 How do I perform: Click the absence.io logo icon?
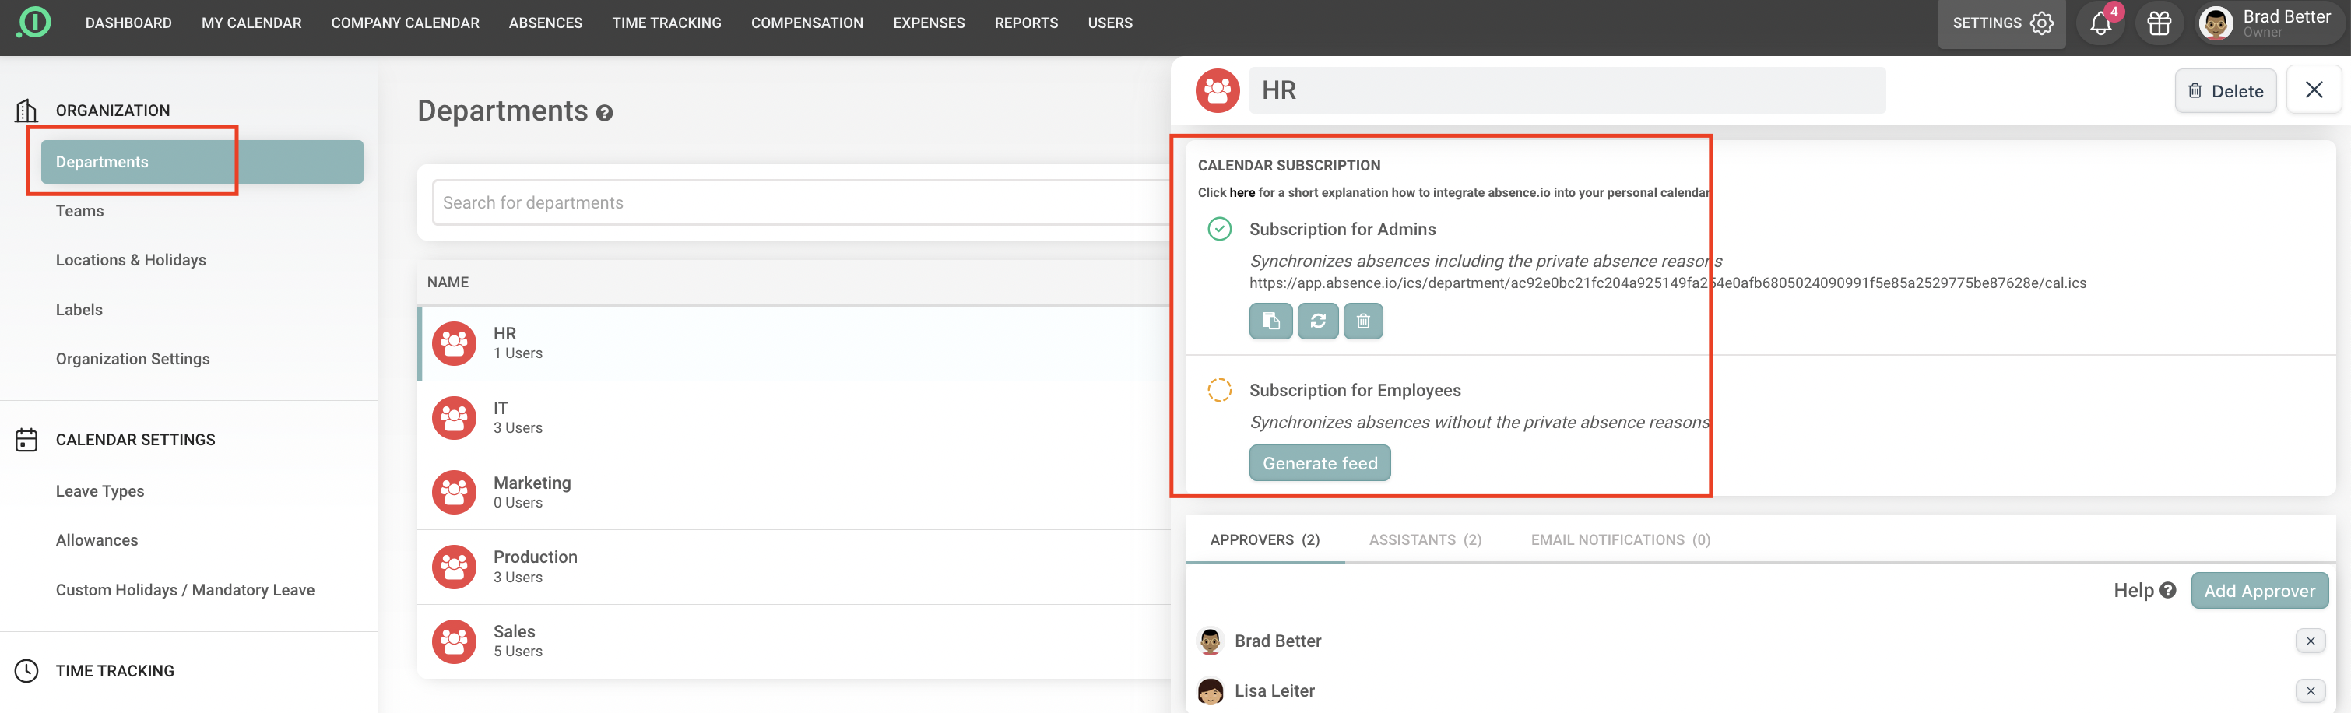click(33, 22)
